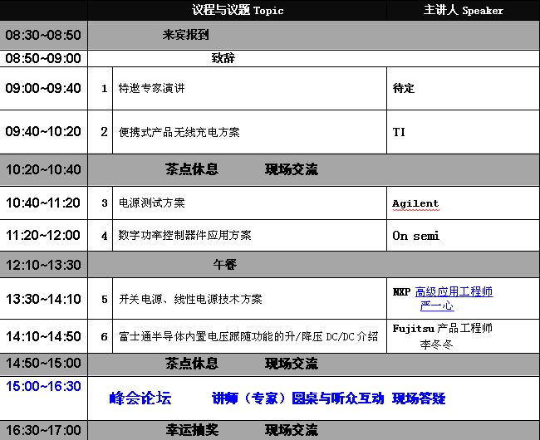This screenshot has height=440, width=540.
Task: Select the 议程与议题 Topic column header
Action: (x=238, y=11)
